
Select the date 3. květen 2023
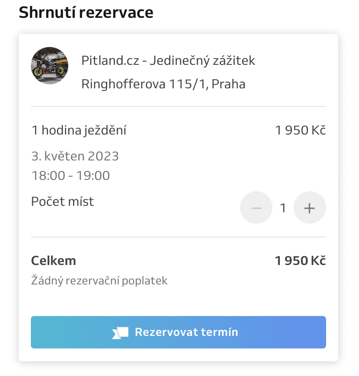click(75, 156)
